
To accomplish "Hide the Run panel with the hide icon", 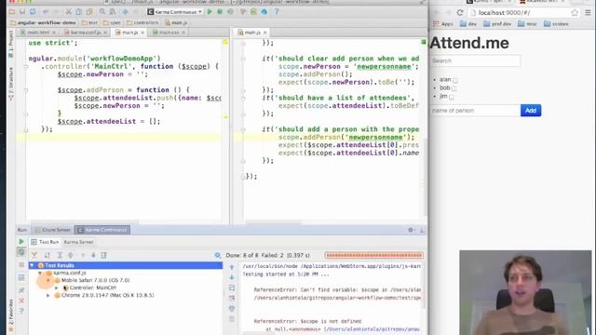I will pyautogui.click(x=422, y=230).
